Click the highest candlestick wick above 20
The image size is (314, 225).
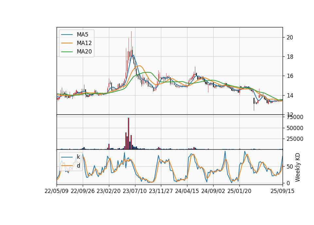131,41
